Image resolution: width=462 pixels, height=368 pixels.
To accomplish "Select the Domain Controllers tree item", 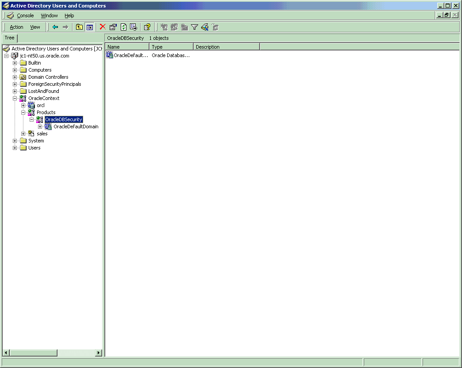I will 48,77.
